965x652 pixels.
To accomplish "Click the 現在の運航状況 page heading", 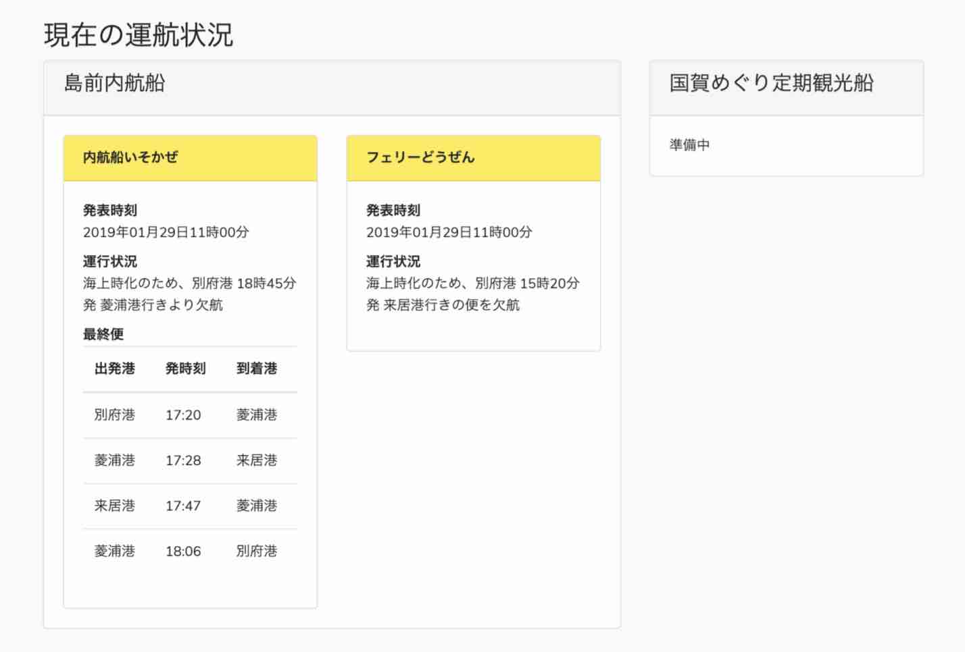I will click(139, 35).
